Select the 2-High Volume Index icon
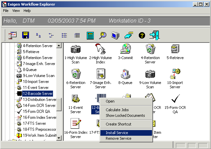The width and height of the screenshot is (211, 149). tap(100, 49)
